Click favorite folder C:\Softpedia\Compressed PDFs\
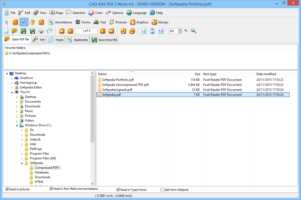Screen dimensions: 301x200 pyautogui.click(x=30, y=53)
